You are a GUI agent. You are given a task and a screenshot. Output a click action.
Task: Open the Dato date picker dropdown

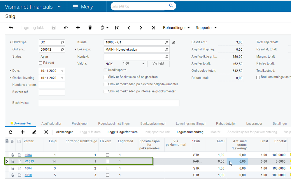(x=62, y=71)
